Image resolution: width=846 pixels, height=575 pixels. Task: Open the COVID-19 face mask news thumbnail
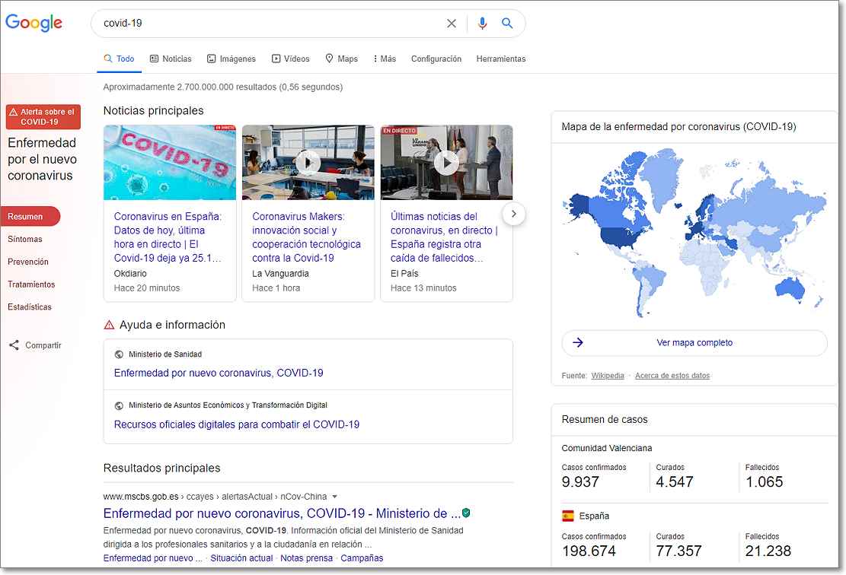coord(170,163)
